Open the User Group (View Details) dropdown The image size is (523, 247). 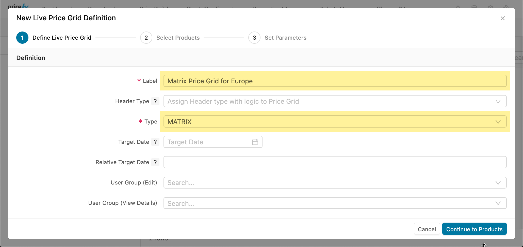coord(498,203)
